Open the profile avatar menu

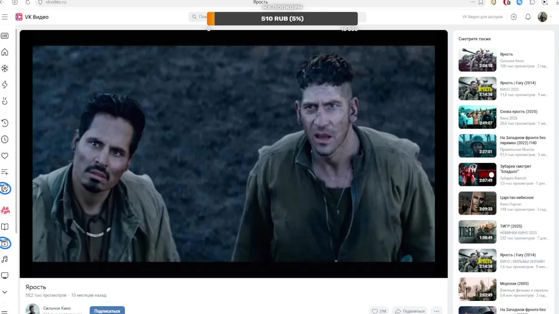pos(542,17)
